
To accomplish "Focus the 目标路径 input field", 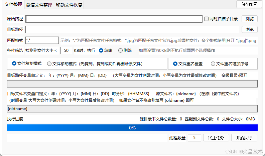I will 132,30.
